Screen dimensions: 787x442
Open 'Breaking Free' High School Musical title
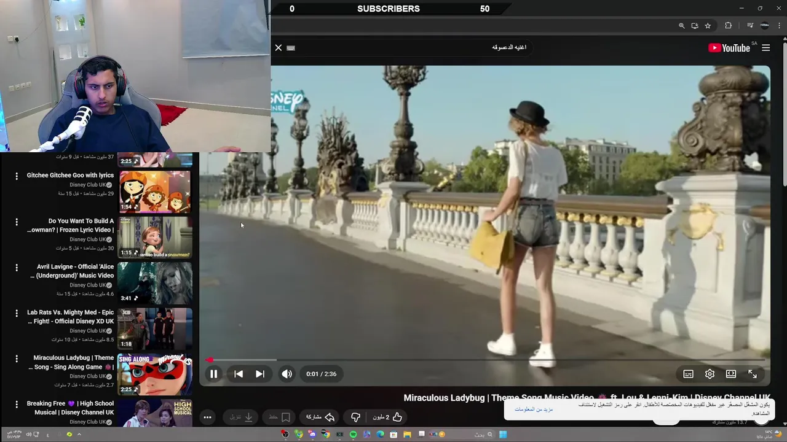[70, 408]
